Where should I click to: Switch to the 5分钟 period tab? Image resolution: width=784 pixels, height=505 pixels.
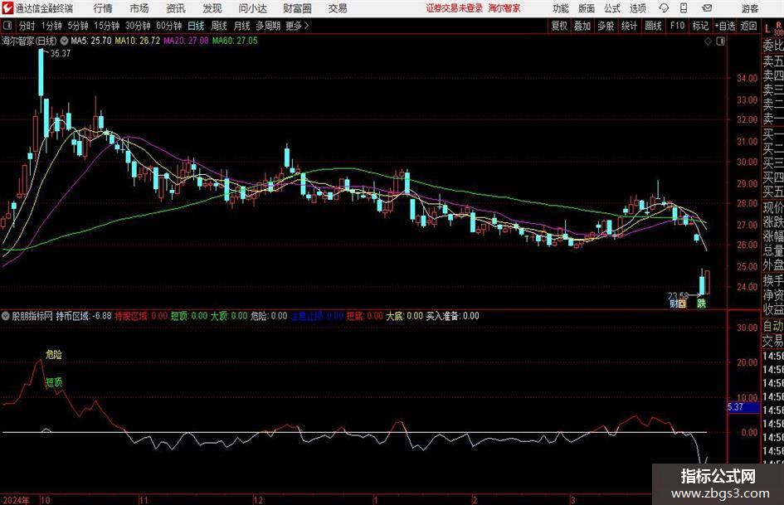pos(77,26)
